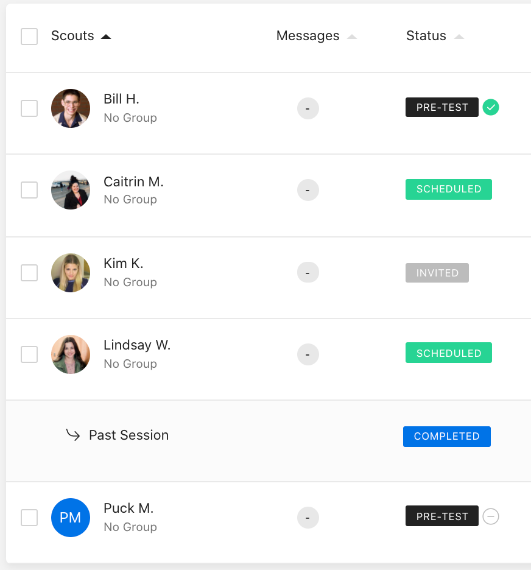Viewport: 531px width, 570px height.
Task: Open Bill H.'s message bubble
Action: pos(308,108)
